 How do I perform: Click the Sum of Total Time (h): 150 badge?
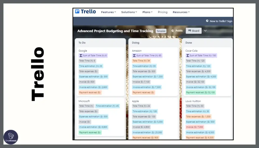tap(201, 55)
